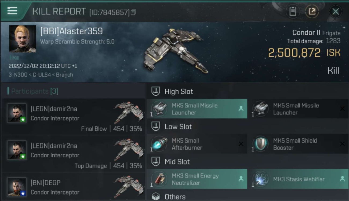
Task: Copy the kill report ID
Action: click(133, 12)
